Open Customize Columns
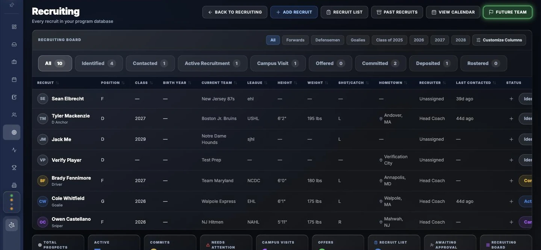The width and height of the screenshot is (541, 250). [499, 40]
